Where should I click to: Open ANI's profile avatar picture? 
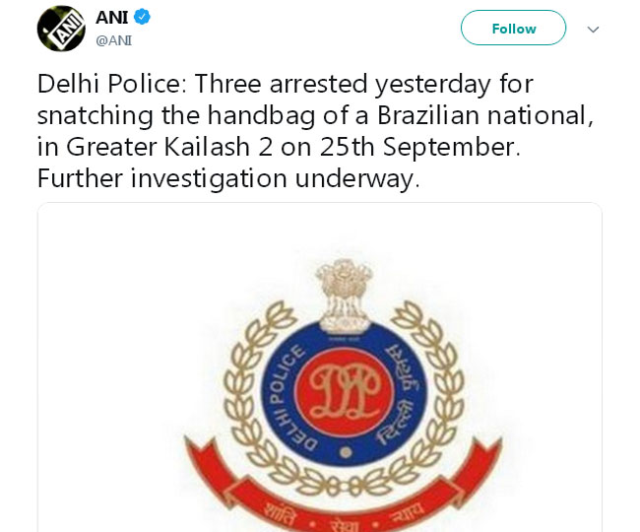coord(61,29)
